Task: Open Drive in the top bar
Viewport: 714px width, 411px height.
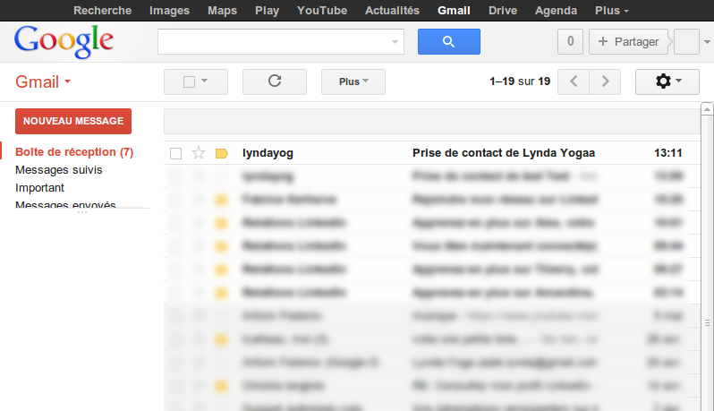Action: 503,11
